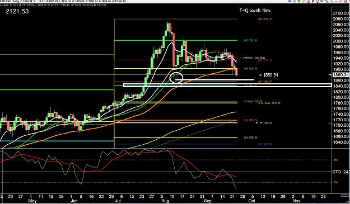Viewport: 350px width, 204px height.
Task: Click the large 2121.53 value label
Action: 17,11
